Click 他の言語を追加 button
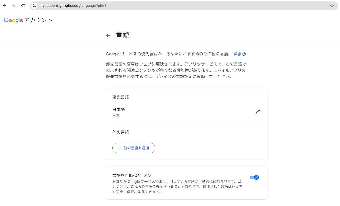340x206 pixels. click(x=134, y=148)
